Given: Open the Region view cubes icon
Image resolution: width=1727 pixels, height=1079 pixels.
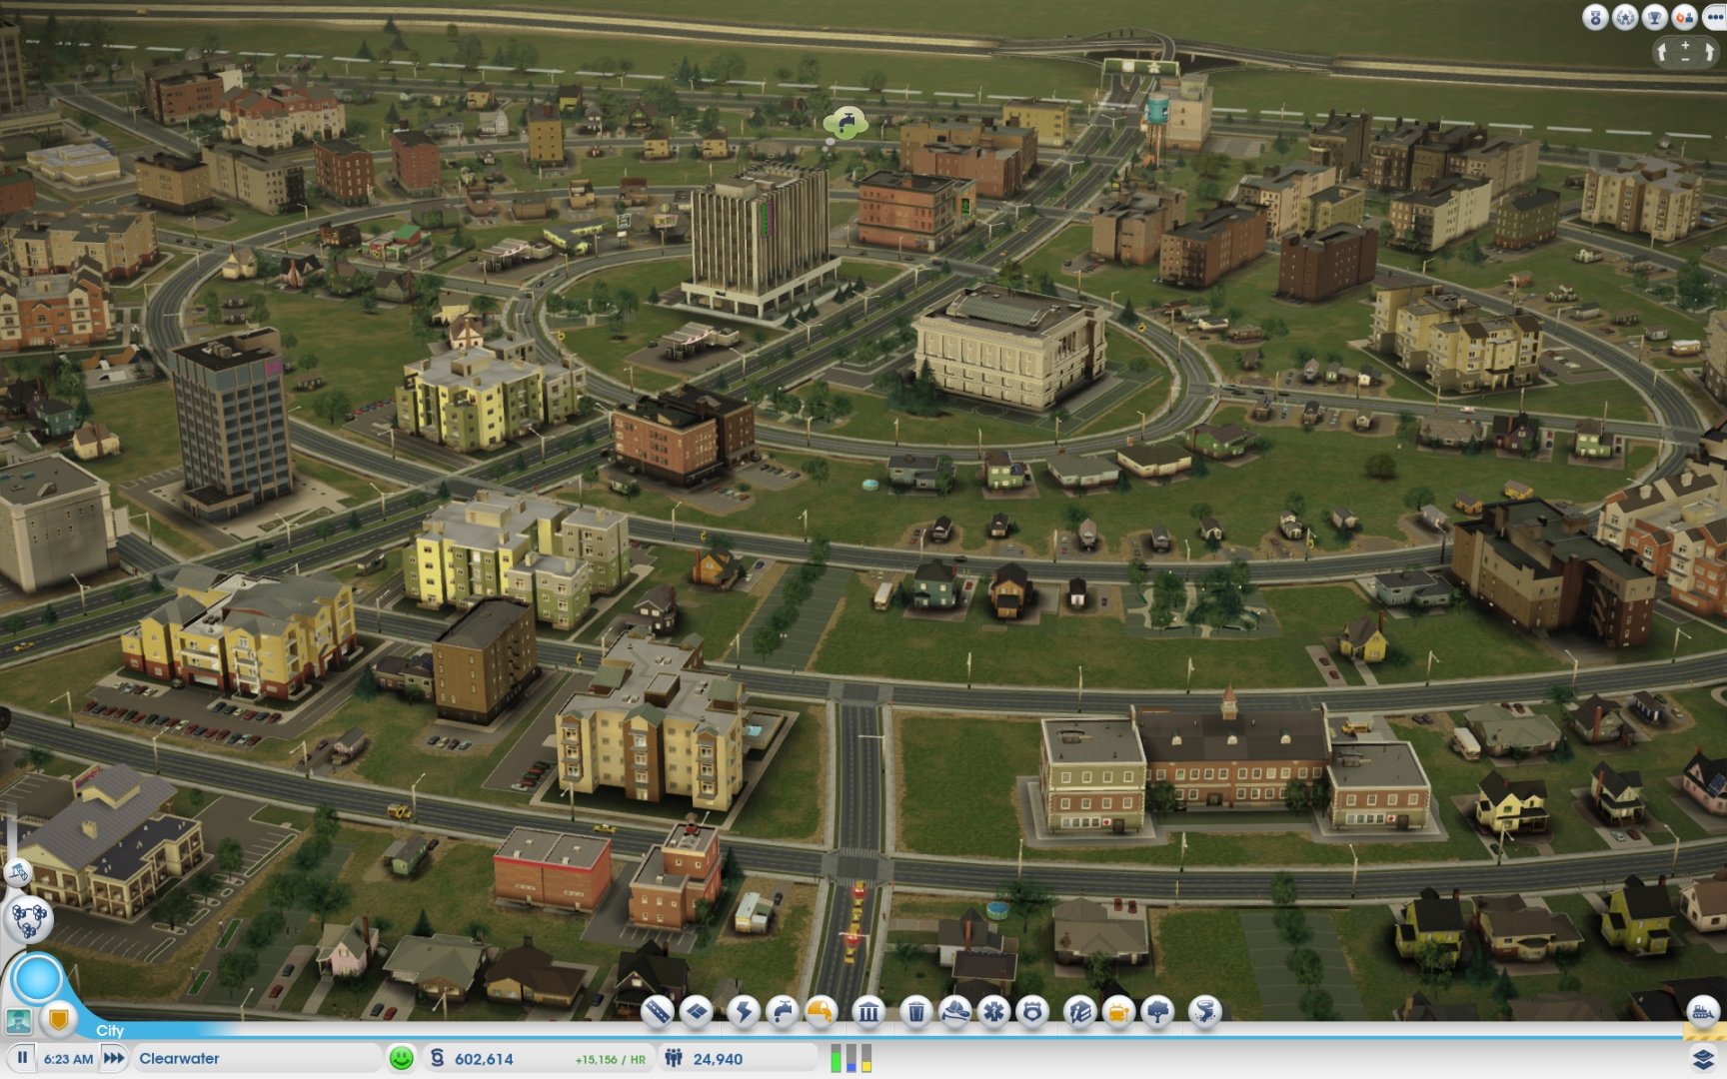Looking at the screenshot, I should point(28,918).
